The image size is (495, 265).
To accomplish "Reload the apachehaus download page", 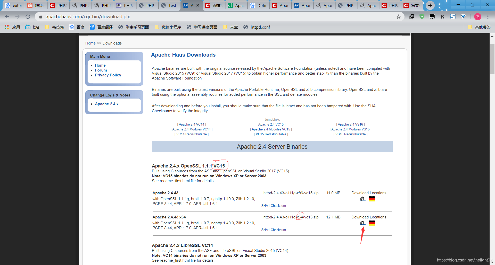I will [x=28, y=17].
